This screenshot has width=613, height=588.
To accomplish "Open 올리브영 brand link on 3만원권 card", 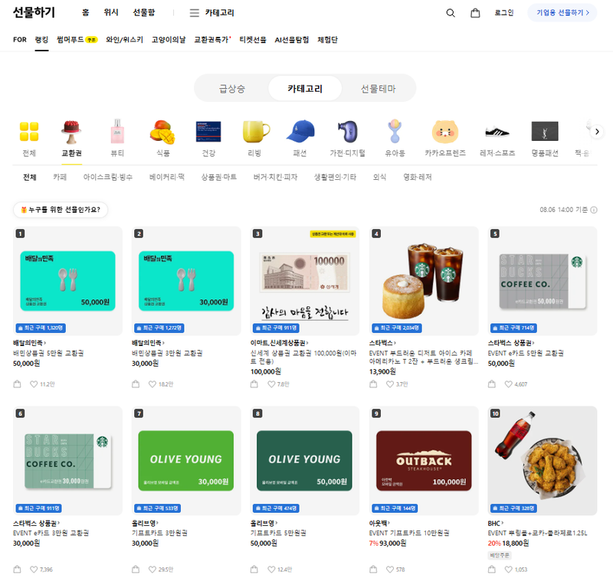I will pos(145,523).
